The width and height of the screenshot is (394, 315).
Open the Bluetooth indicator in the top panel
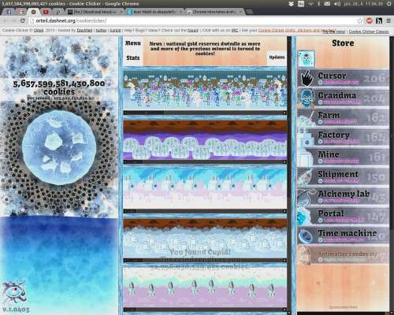[x=319, y=4]
